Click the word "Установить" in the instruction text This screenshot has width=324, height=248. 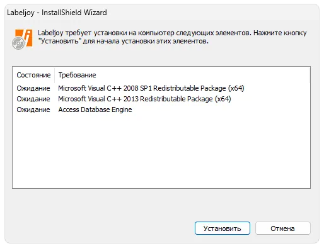[60, 41]
